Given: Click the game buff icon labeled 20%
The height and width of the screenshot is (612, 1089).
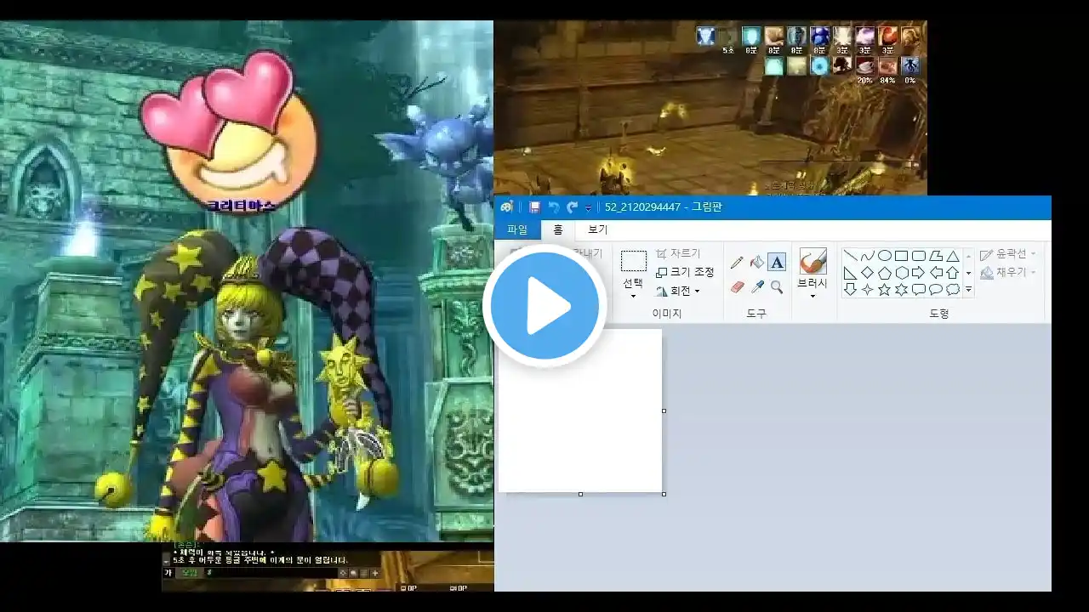Looking at the screenshot, I should (865, 65).
